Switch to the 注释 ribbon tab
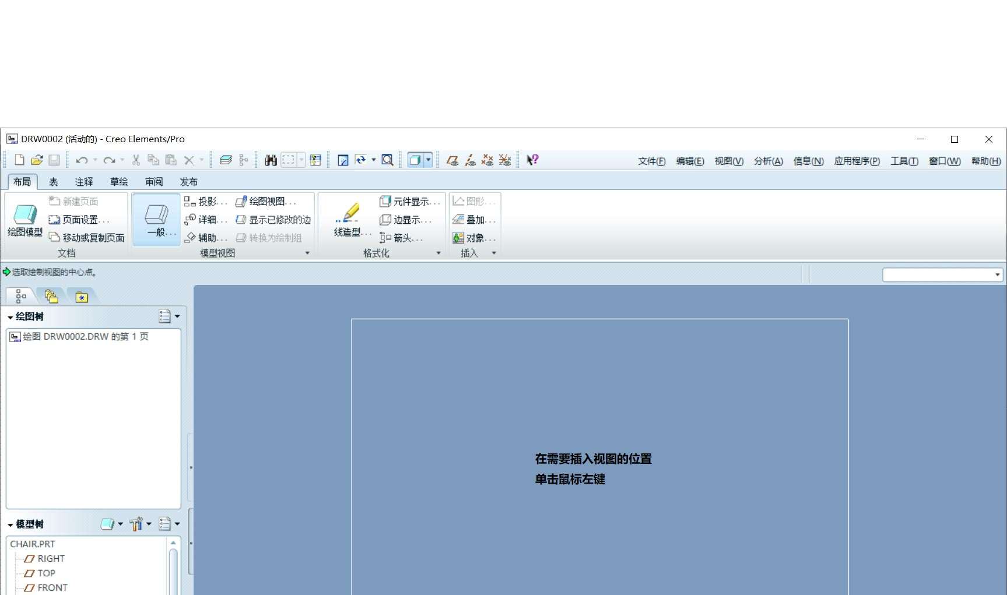The width and height of the screenshot is (1007, 595). click(x=84, y=182)
